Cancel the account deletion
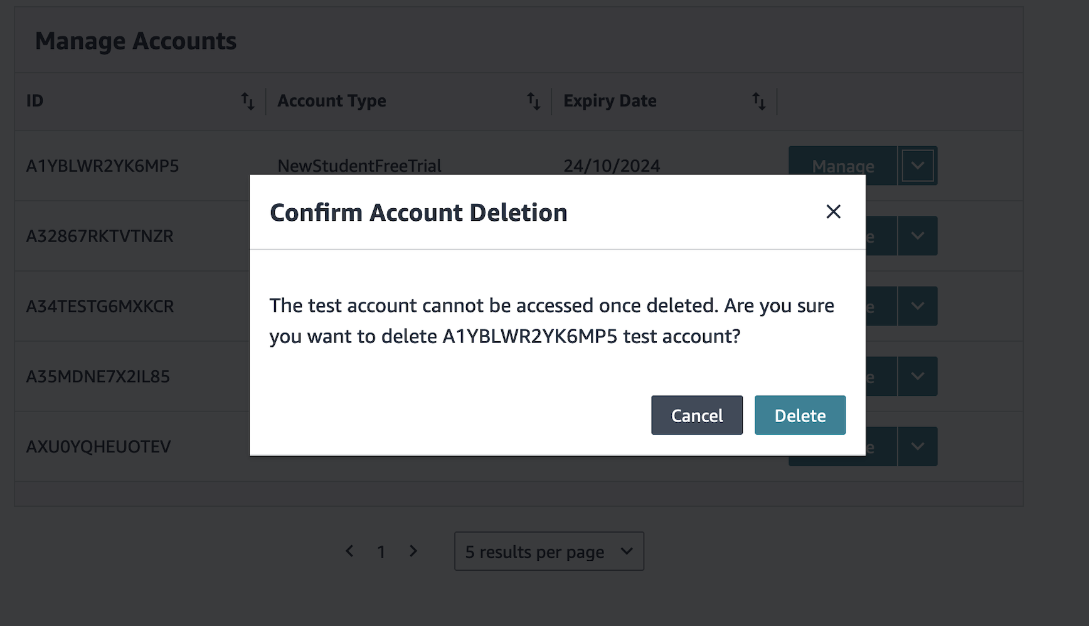 click(696, 415)
